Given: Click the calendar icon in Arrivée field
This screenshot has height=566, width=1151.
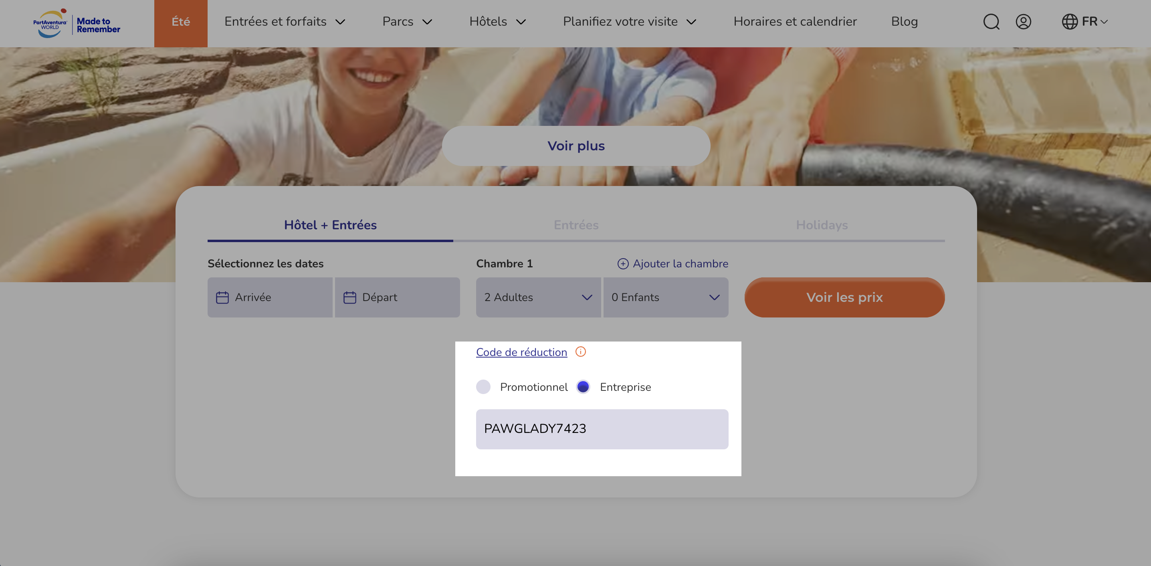Looking at the screenshot, I should coord(222,297).
